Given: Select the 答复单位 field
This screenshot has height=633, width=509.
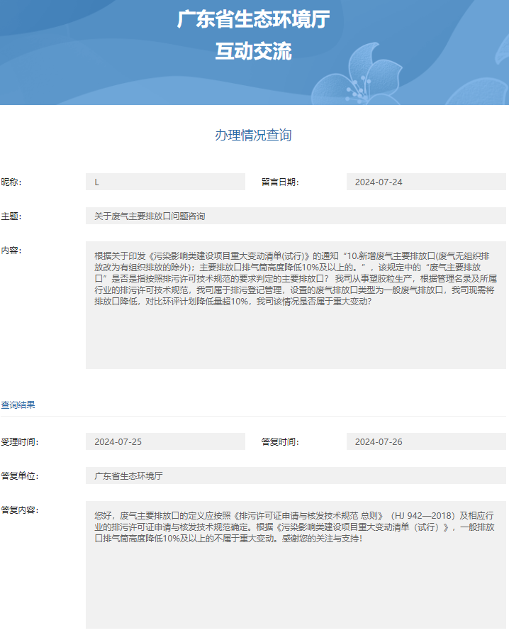Looking at the screenshot, I should click(x=296, y=475).
